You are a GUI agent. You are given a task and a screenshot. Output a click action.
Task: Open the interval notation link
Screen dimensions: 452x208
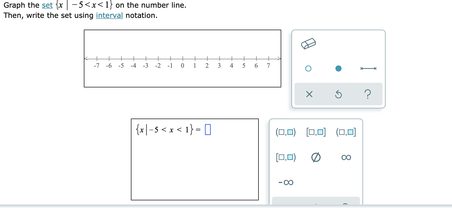tap(109, 16)
